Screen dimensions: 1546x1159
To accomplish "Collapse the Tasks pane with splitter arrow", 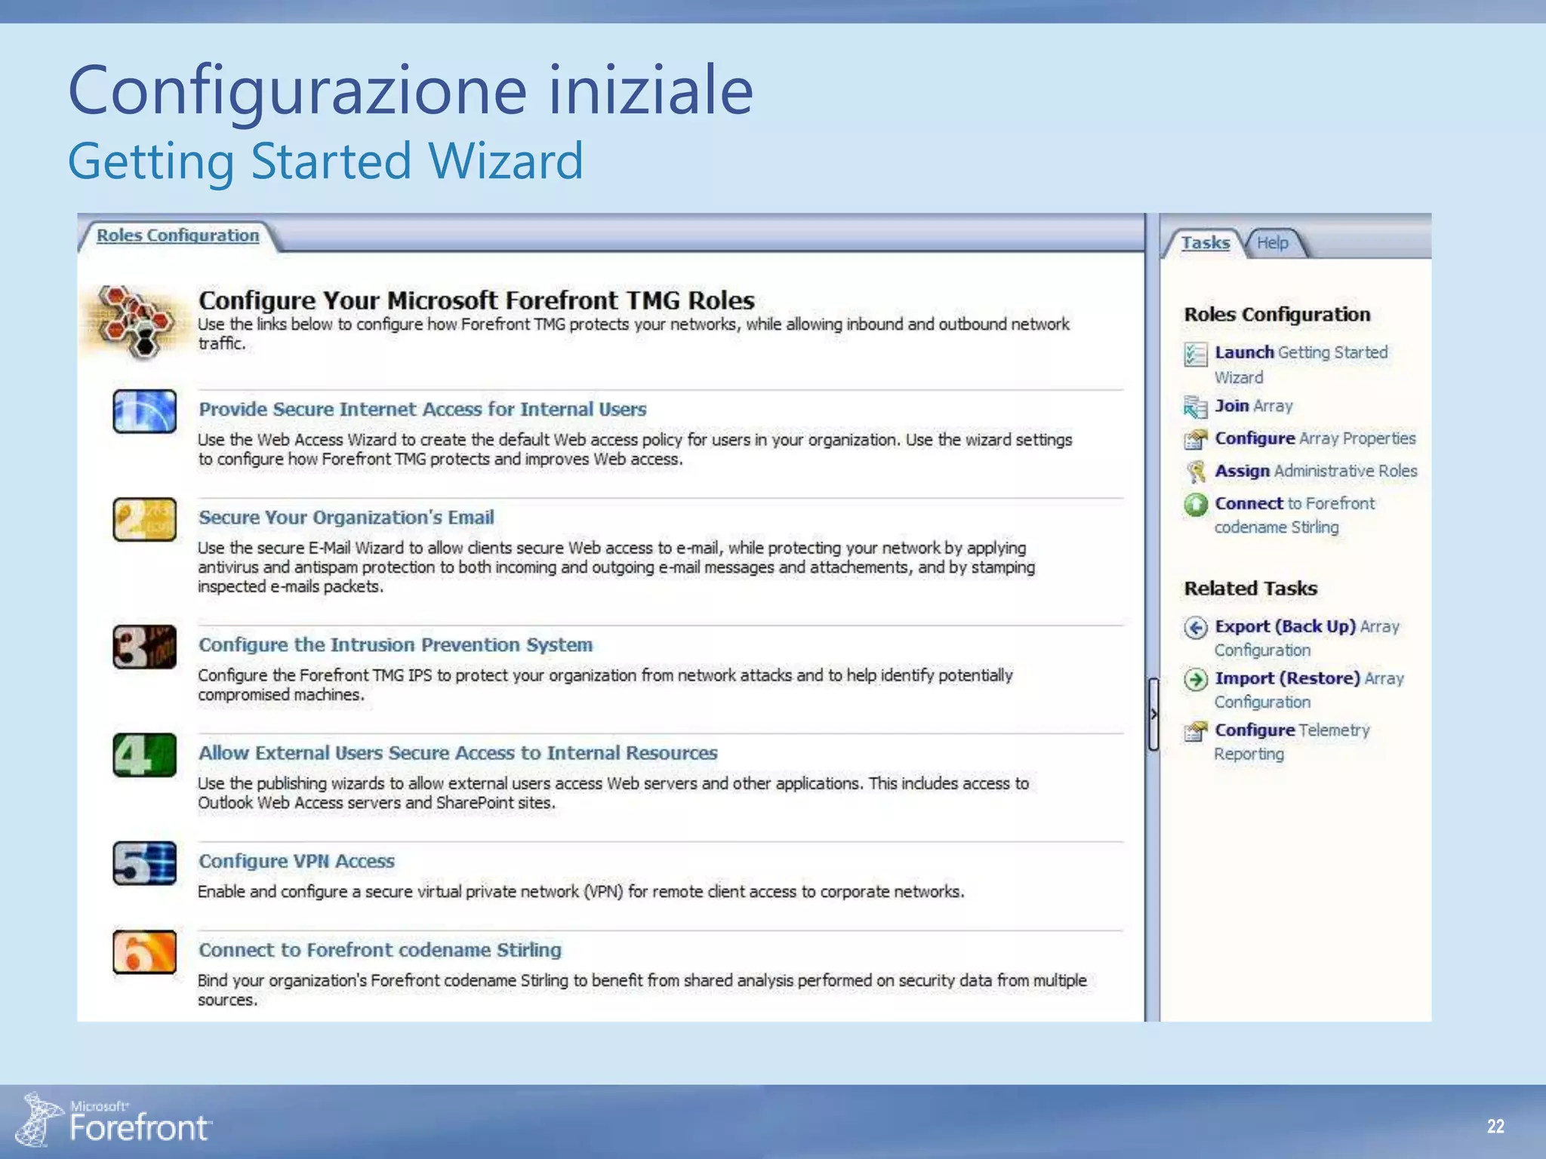I will (1153, 714).
